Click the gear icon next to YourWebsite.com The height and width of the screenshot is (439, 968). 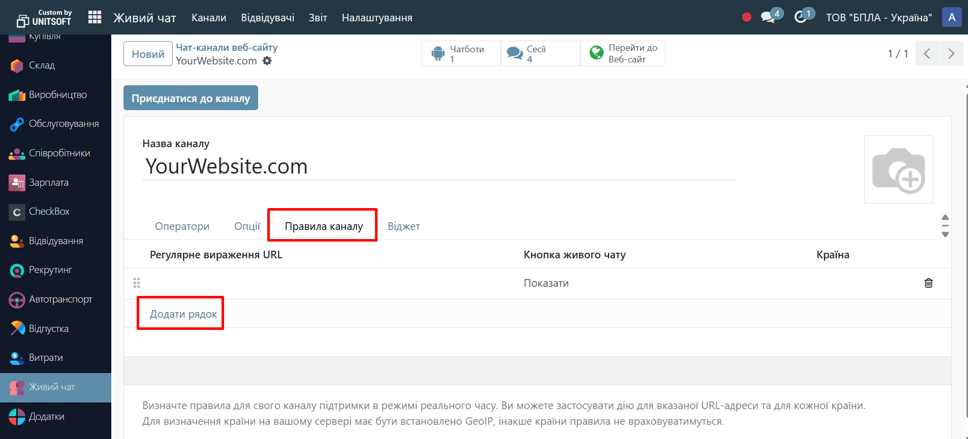pyautogui.click(x=267, y=61)
